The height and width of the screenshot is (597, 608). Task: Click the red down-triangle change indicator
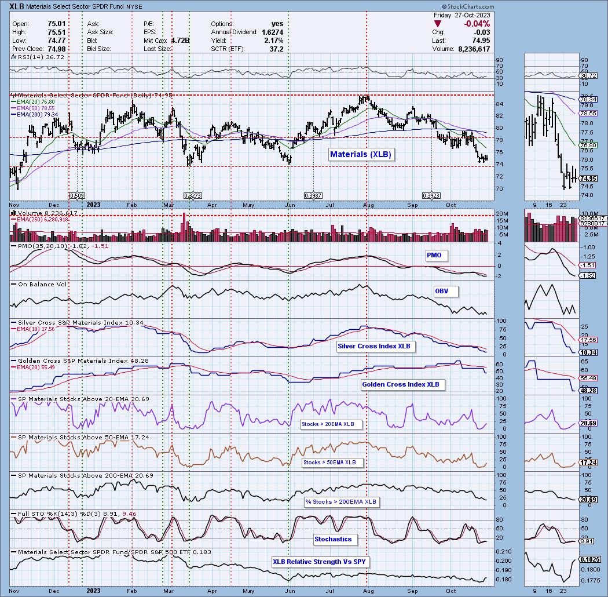click(x=437, y=24)
